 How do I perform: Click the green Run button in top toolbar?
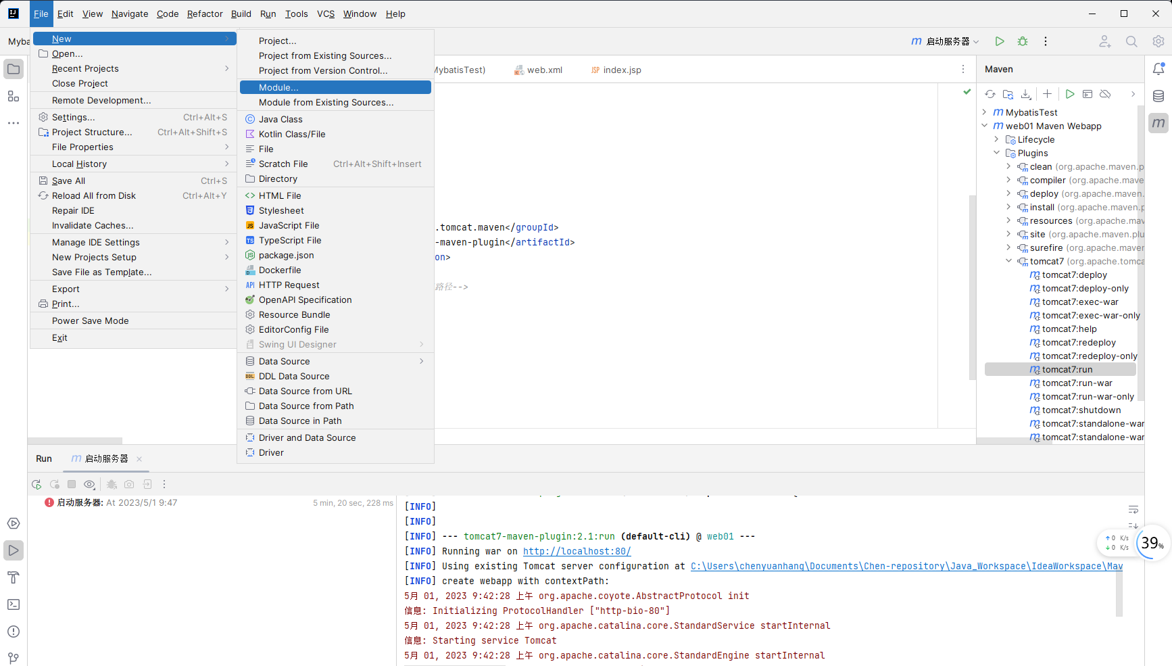[x=1000, y=41]
